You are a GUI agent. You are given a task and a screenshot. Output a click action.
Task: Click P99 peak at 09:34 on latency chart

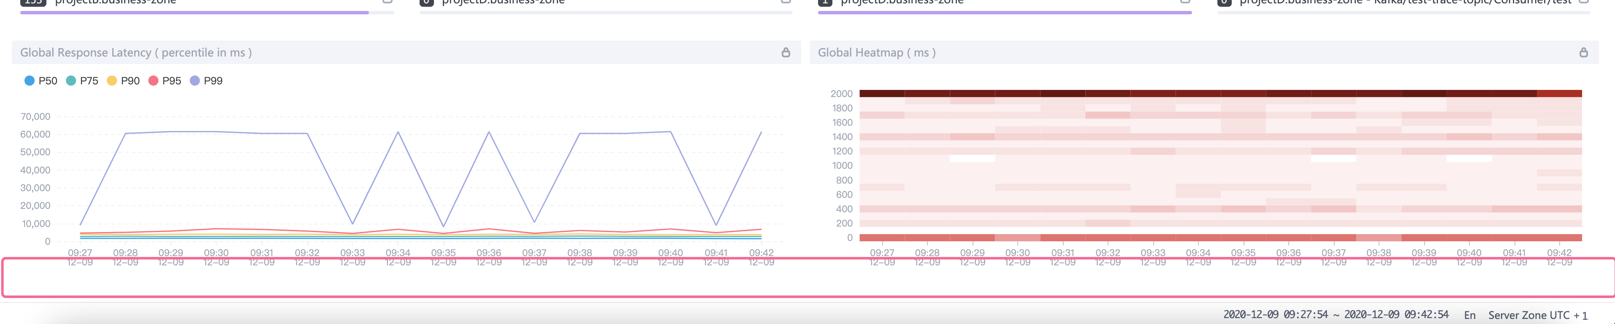[398, 132]
